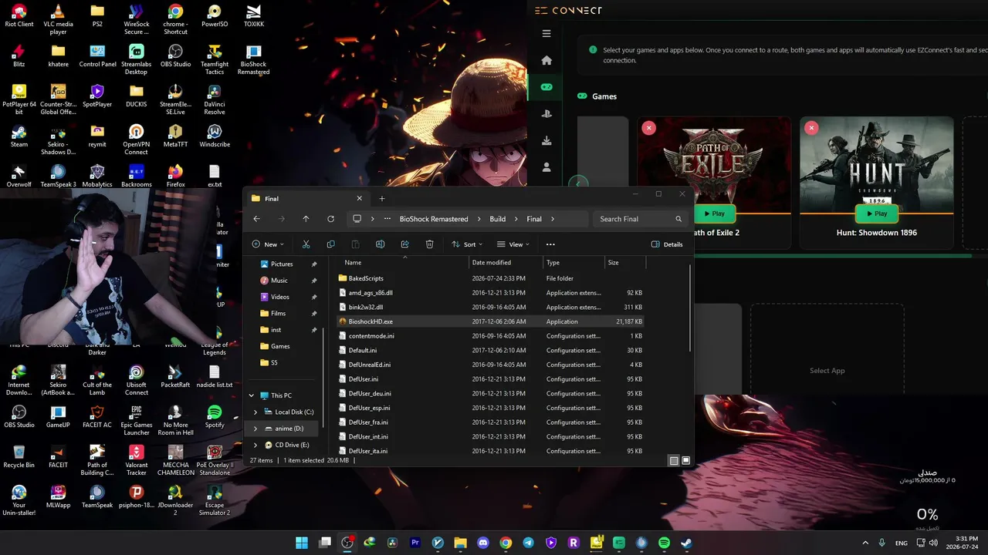Rename the selected file
Viewport: 988px width, 555px height.
pos(380,244)
